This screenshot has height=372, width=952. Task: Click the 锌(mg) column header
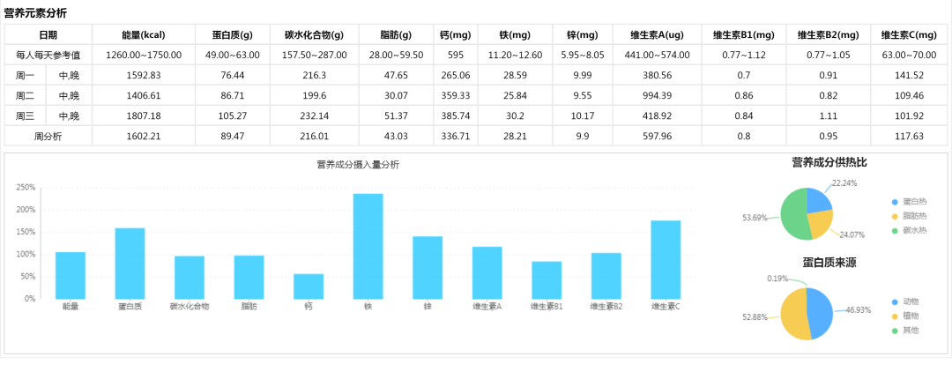(x=583, y=34)
